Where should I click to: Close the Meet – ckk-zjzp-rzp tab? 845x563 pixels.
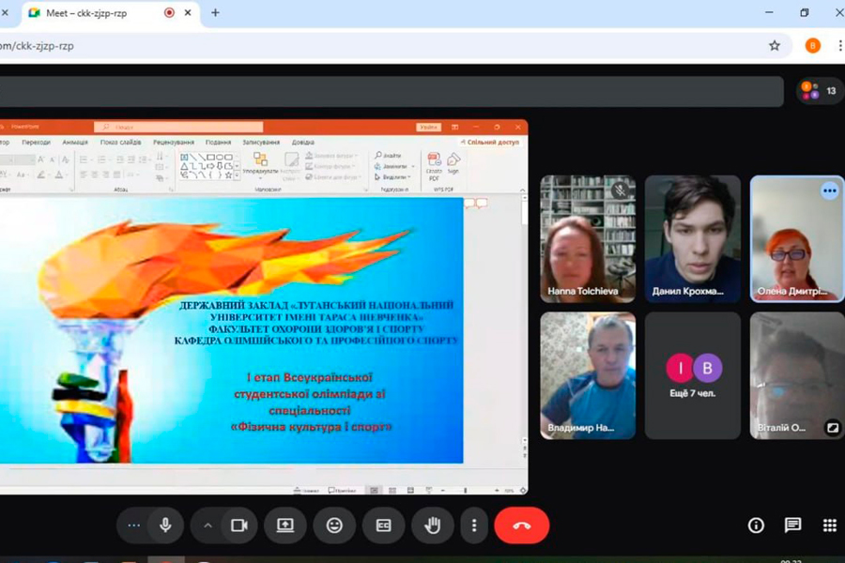pos(188,12)
